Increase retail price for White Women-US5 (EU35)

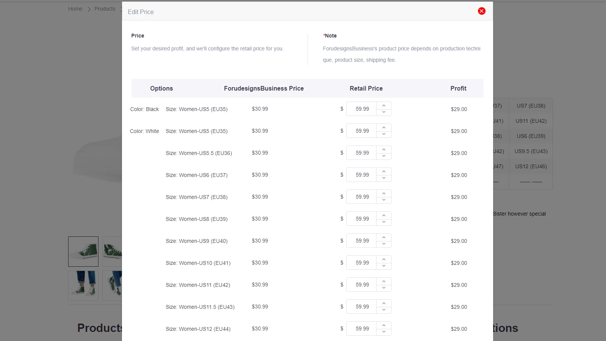click(x=384, y=127)
